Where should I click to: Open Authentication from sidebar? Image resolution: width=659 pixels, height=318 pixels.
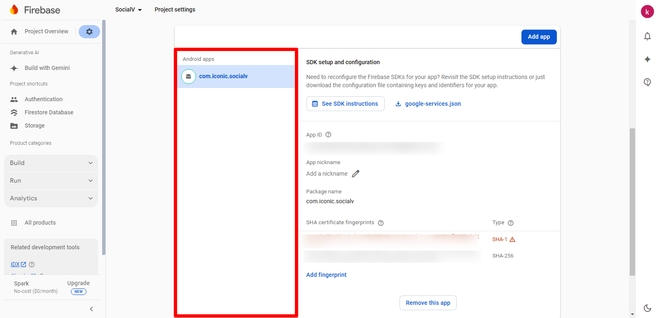(43, 99)
